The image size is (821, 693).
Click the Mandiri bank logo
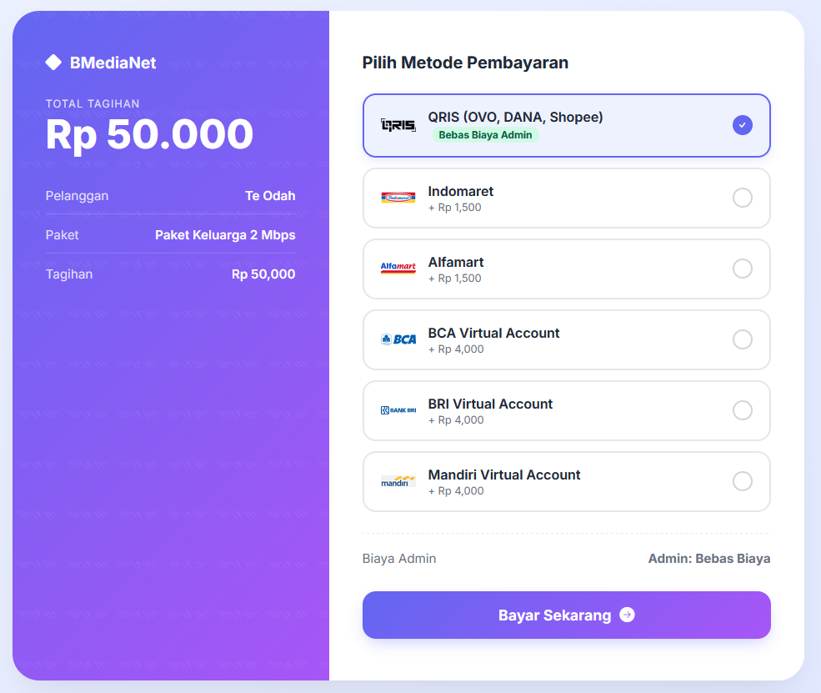(x=398, y=481)
